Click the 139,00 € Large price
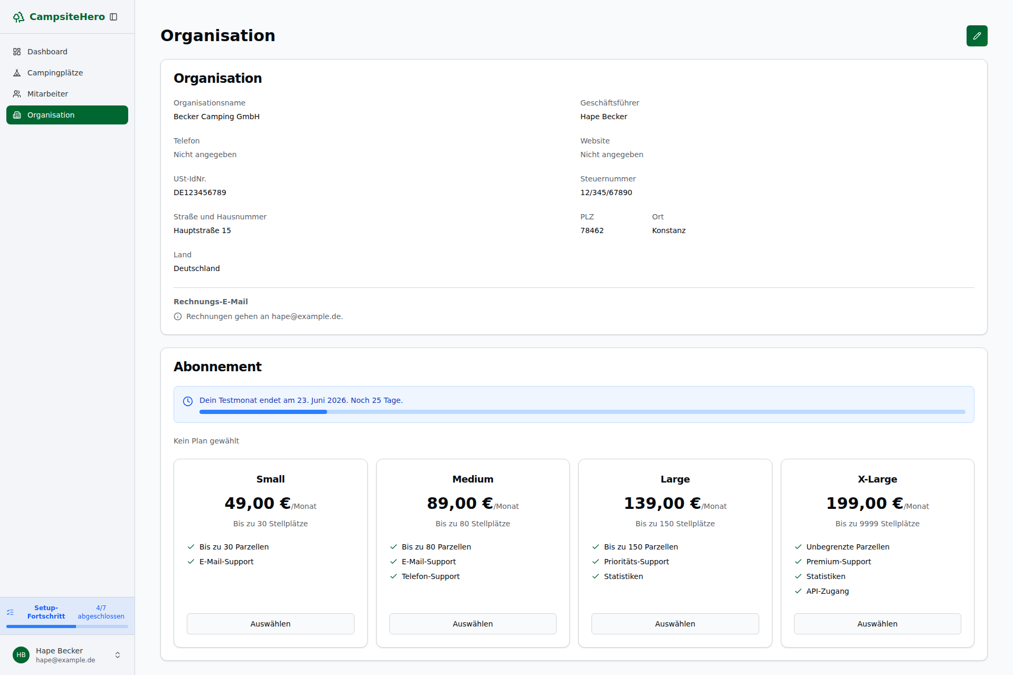The height and width of the screenshot is (675, 1013). (x=662, y=503)
